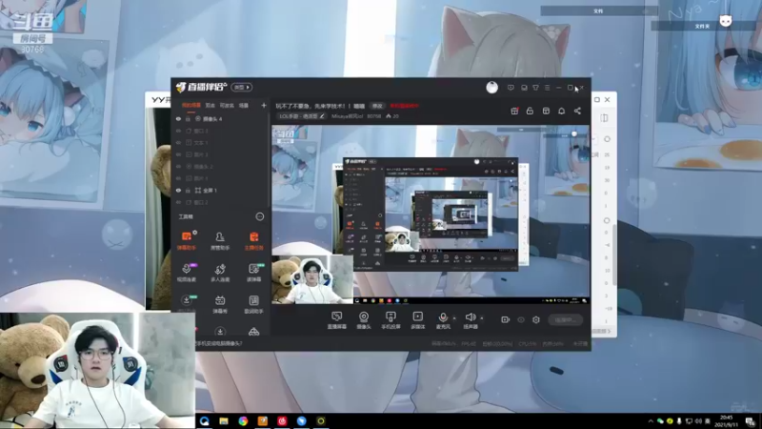Show the 窗口 2 source
The height and width of the screenshot is (429, 762).
tap(178, 202)
